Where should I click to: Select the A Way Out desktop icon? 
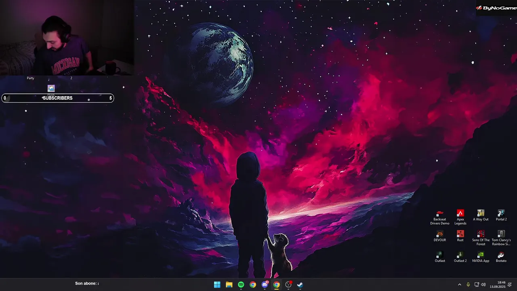(481, 215)
